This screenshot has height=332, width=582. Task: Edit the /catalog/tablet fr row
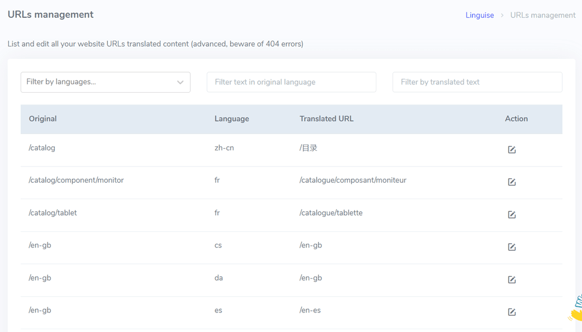(x=512, y=214)
